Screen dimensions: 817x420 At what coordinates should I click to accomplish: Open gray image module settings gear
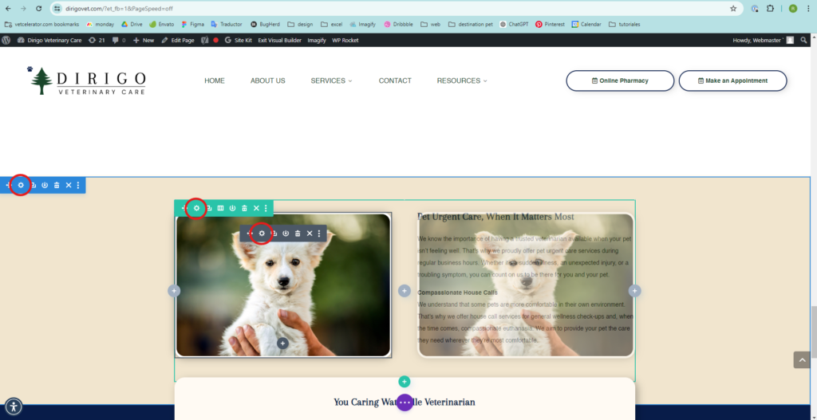click(262, 234)
